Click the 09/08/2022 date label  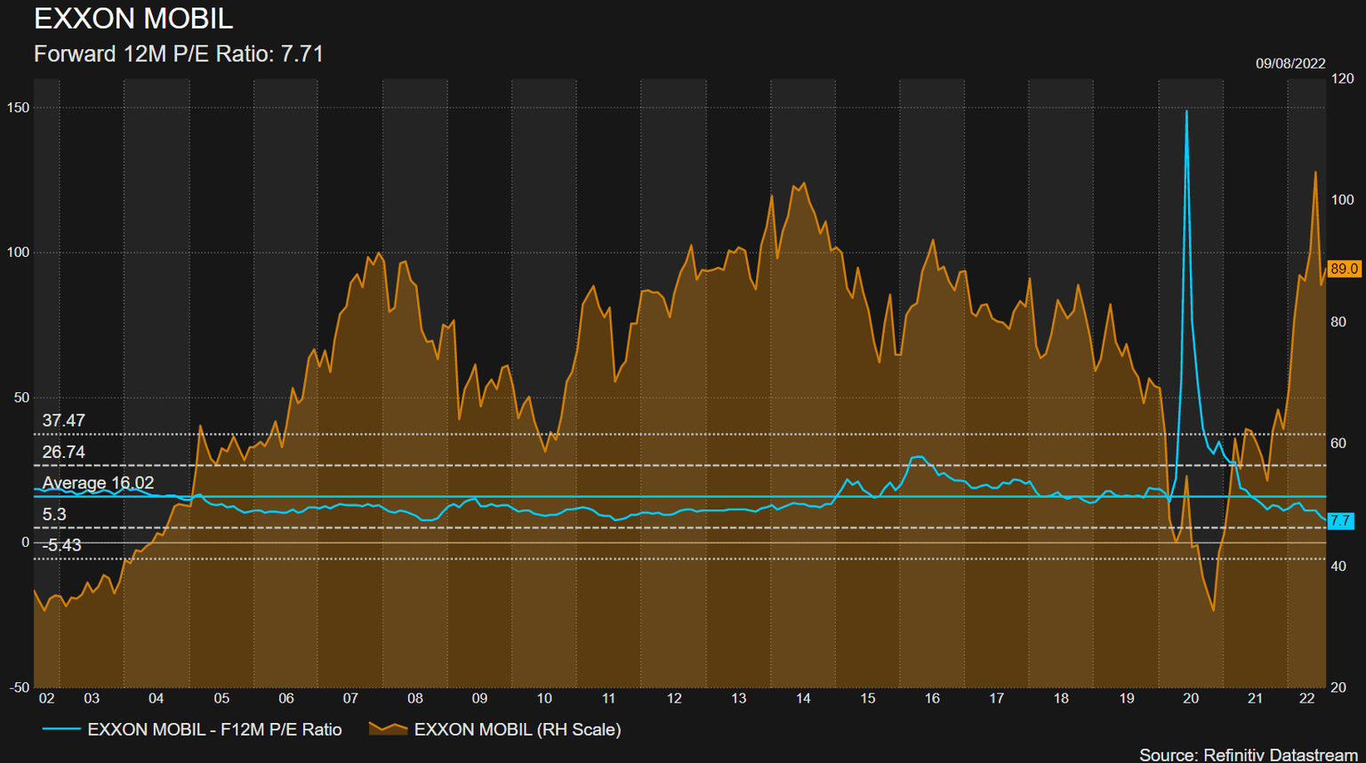[x=1290, y=63]
